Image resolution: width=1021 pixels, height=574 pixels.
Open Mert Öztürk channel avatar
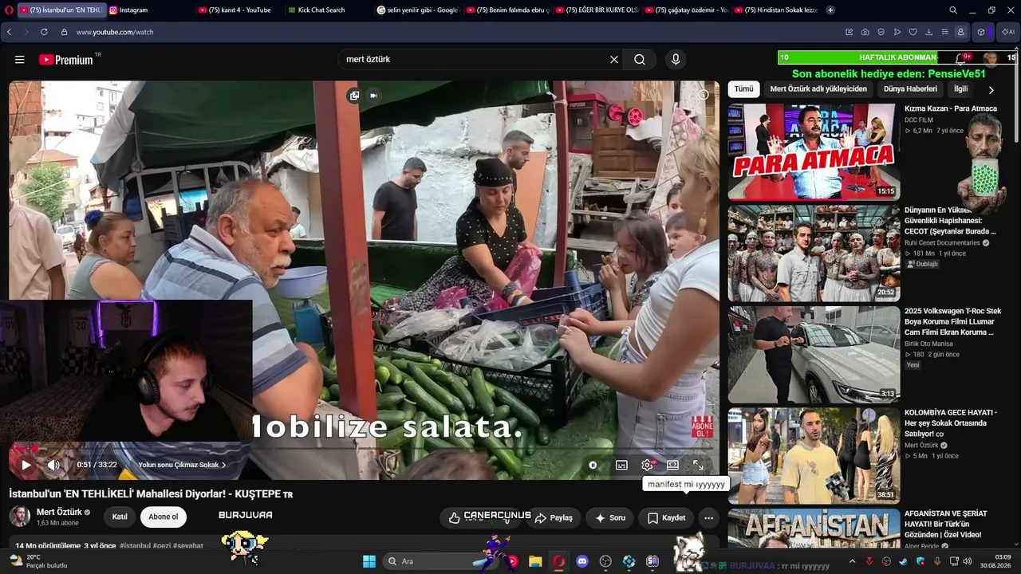pos(20,516)
